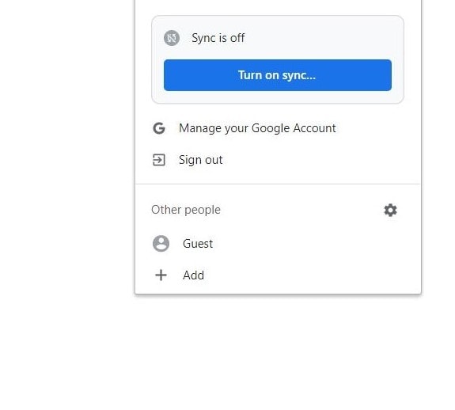Click the plus icon beside Add

[161, 275]
